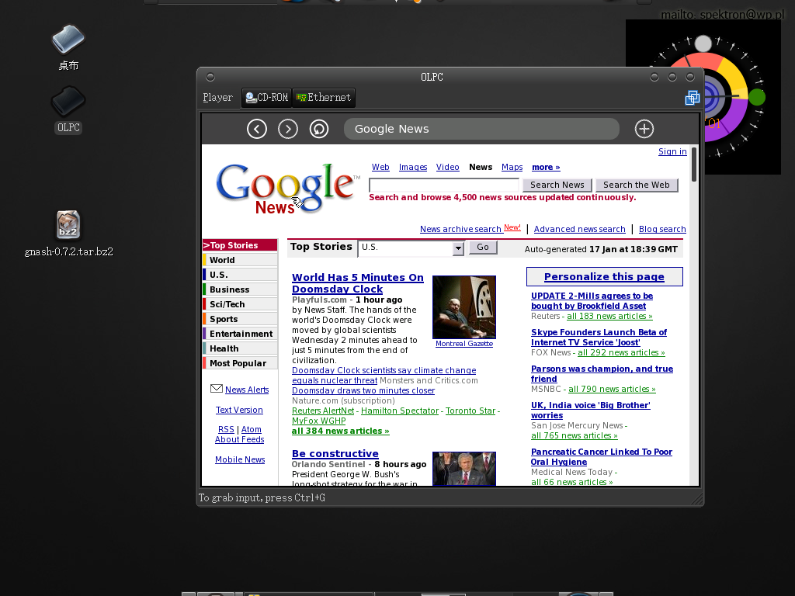
Task: Click Personalize this page link
Action: pyautogui.click(x=604, y=277)
